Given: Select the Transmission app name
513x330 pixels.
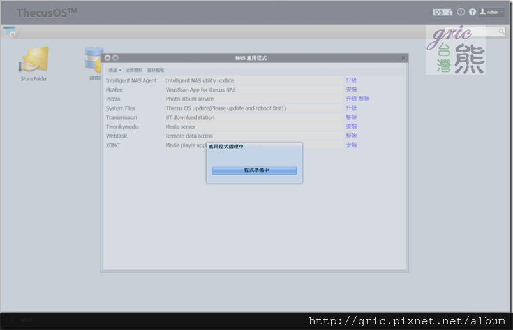Looking at the screenshot, I should [x=121, y=118].
